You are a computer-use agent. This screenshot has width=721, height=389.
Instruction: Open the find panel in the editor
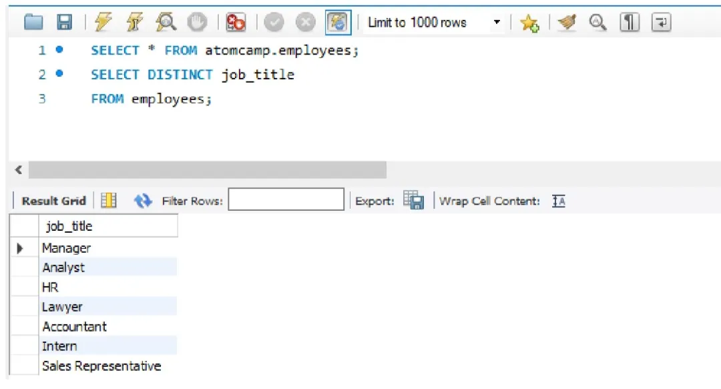(x=597, y=21)
